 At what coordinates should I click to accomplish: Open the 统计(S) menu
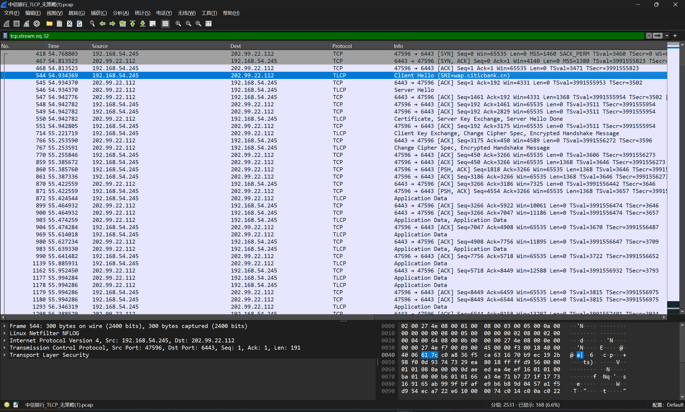pos(142,13)
